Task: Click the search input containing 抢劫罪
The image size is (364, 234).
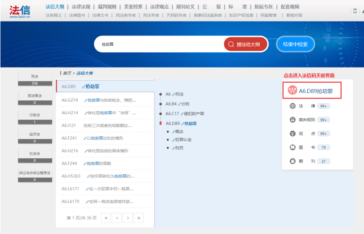Action: click(x=160, y=44)
